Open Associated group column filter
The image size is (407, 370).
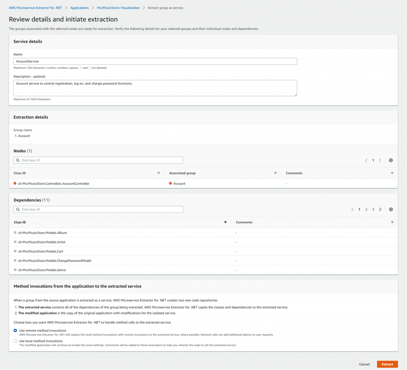click(275, 173)
